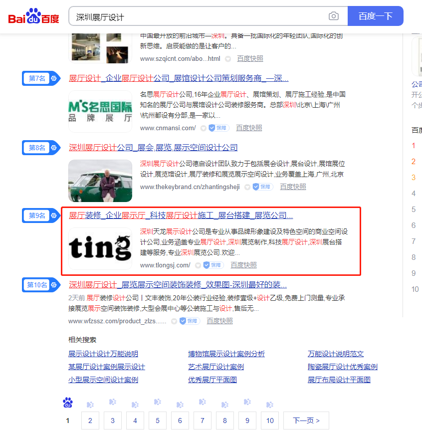Go to results page 9
Viewport: 422px width, 433px height.
pyautogui.click(x=247, y=421)
